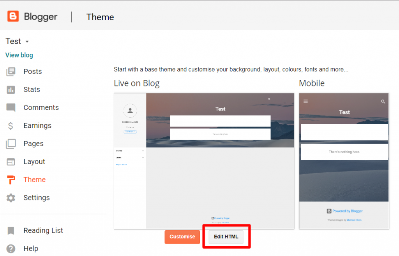Click the Edit HTML button
Image resolution: width=399 pixels, height=256 pixels.
click(x=226, y=237)
